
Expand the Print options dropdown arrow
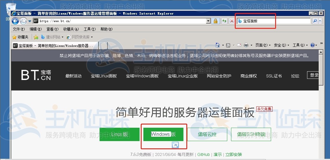point(251,45)
